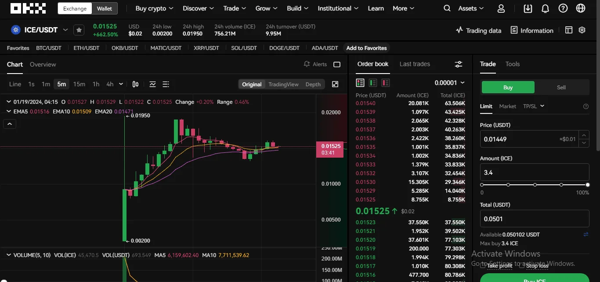The height and width of the screenshot is (282, 600).
Task: Increase price with the stepper up arrow
Action: click(x=584, y=135)
